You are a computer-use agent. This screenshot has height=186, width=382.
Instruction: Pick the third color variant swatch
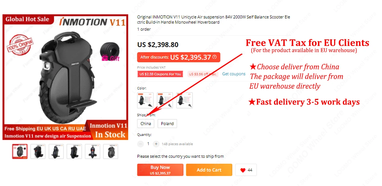click(x=184, y=100)
